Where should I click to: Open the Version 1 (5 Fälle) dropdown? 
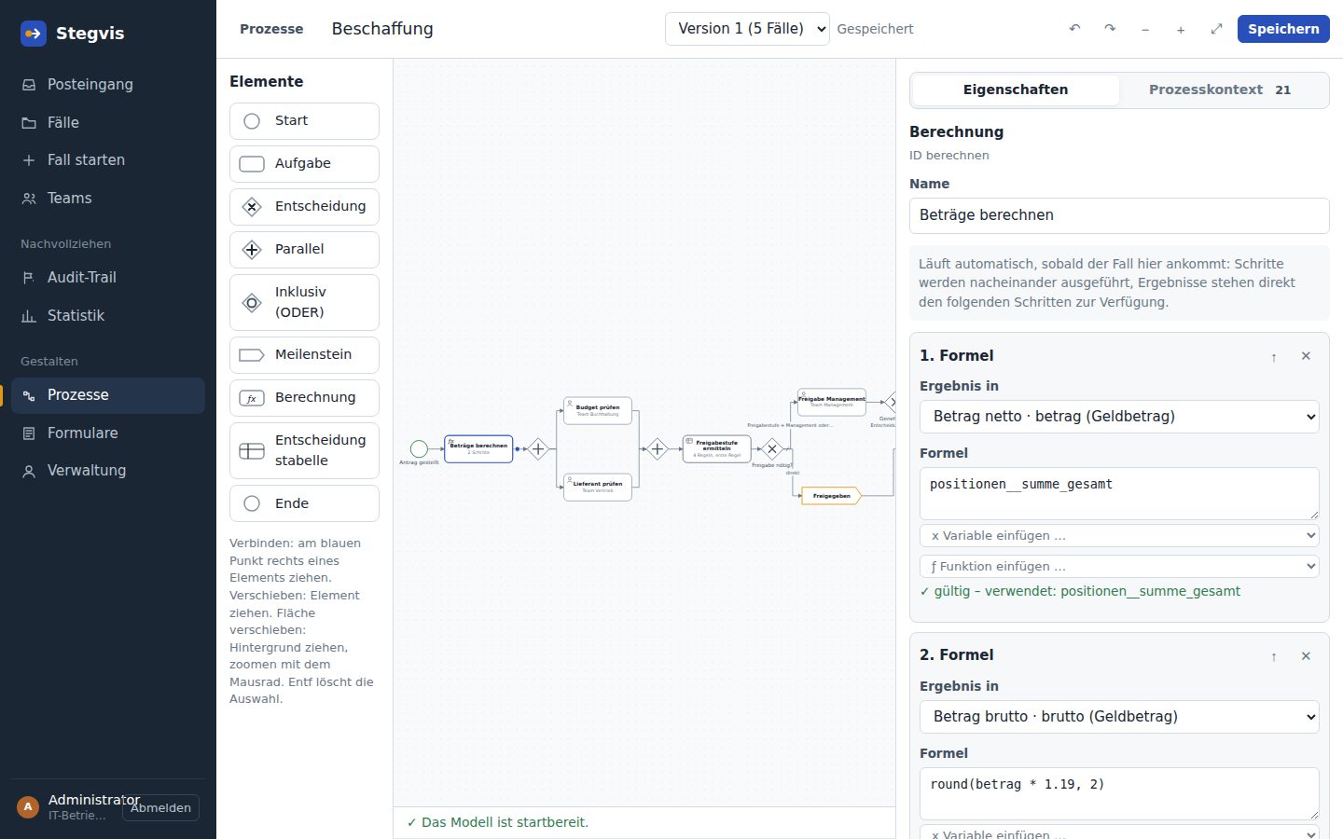tap(747, 29)
